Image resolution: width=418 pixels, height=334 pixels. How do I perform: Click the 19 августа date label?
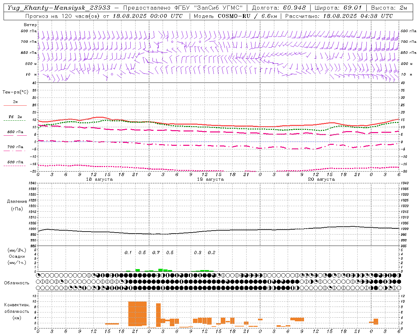[x=210, y=179]
